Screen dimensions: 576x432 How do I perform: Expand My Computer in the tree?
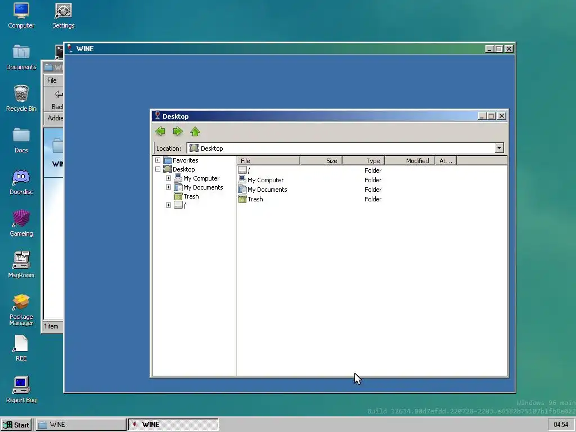tap(168, 178)
